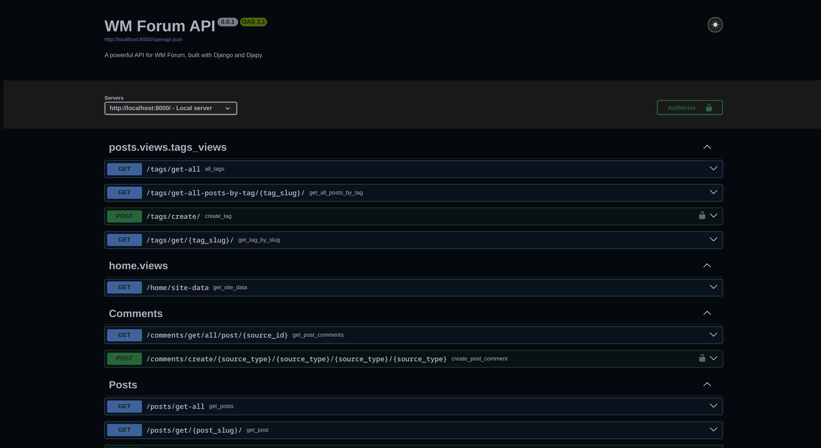
Task: Click GET badge for /tags/get-all
Action: [124, 169]
